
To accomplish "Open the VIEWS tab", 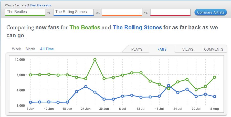I will (x=188, y=49).
